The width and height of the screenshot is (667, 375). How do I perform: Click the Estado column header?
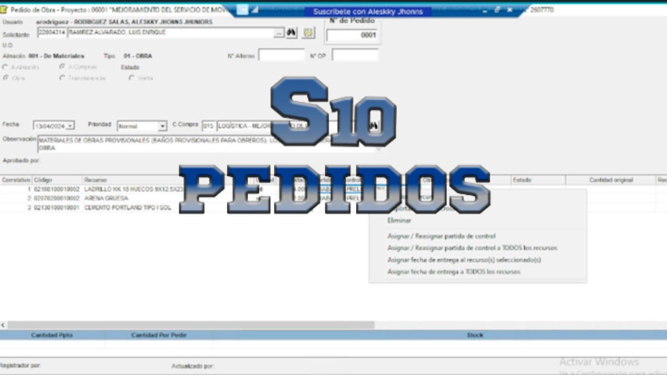point(538,180)
